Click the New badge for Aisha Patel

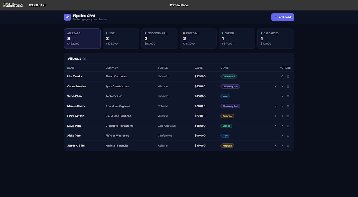tap(225, 136)
